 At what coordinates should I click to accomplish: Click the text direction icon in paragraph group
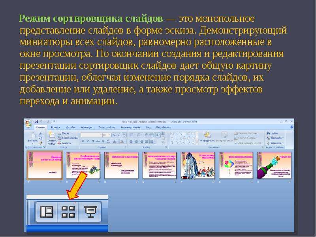pyautogui.click(x=163, y=133)
